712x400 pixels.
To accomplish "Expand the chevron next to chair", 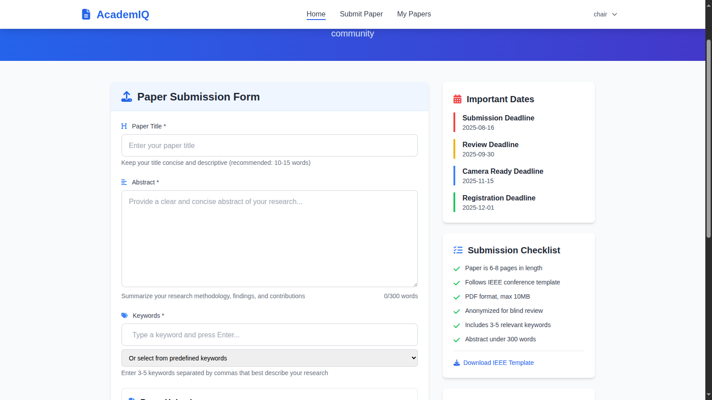I will pyautogui.click(x=615, y=14).
